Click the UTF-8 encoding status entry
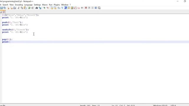This screenshot has width=189, height=106. pyautogui.click(x=173, y=105)
